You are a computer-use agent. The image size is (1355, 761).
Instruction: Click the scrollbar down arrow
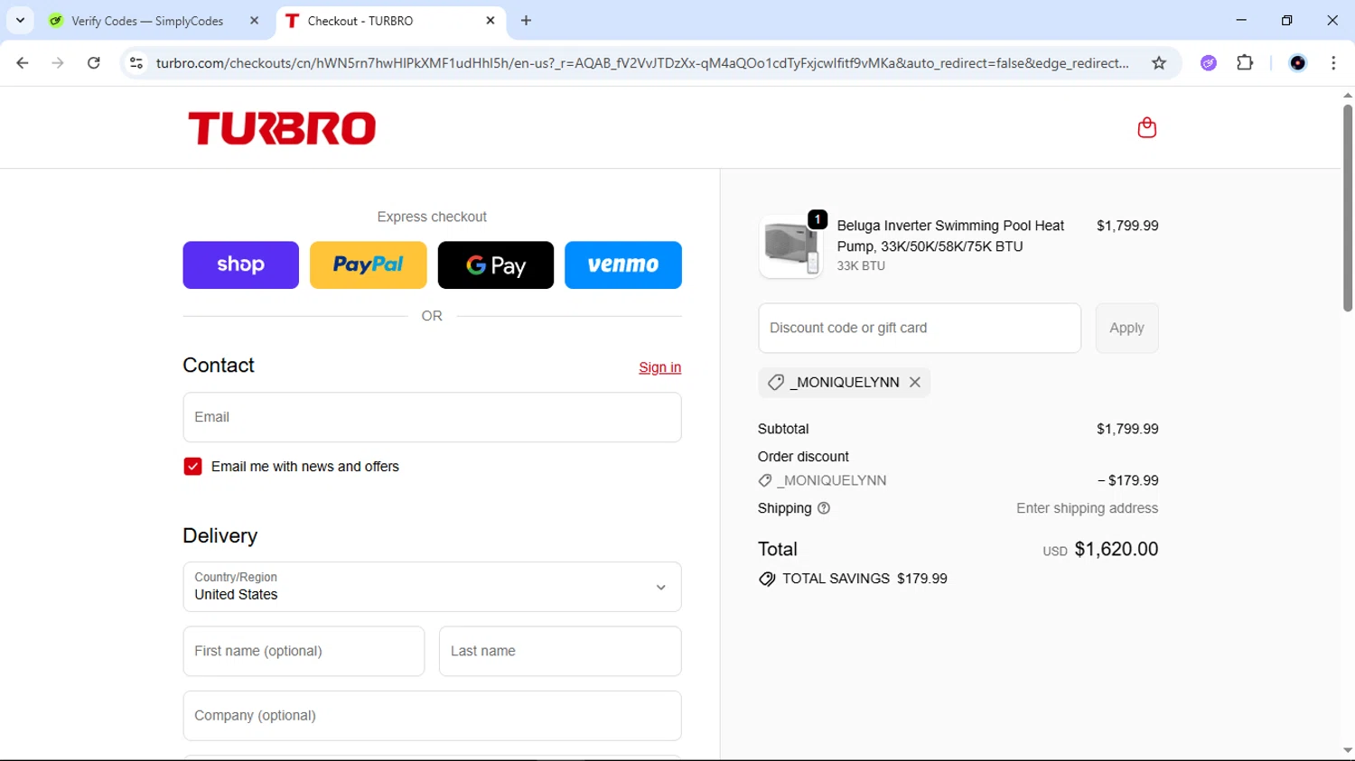click(1347, 751)
